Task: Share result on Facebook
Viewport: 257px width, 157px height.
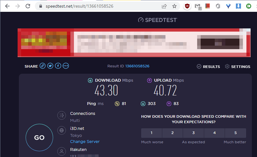Action: [x=58, y=66]
